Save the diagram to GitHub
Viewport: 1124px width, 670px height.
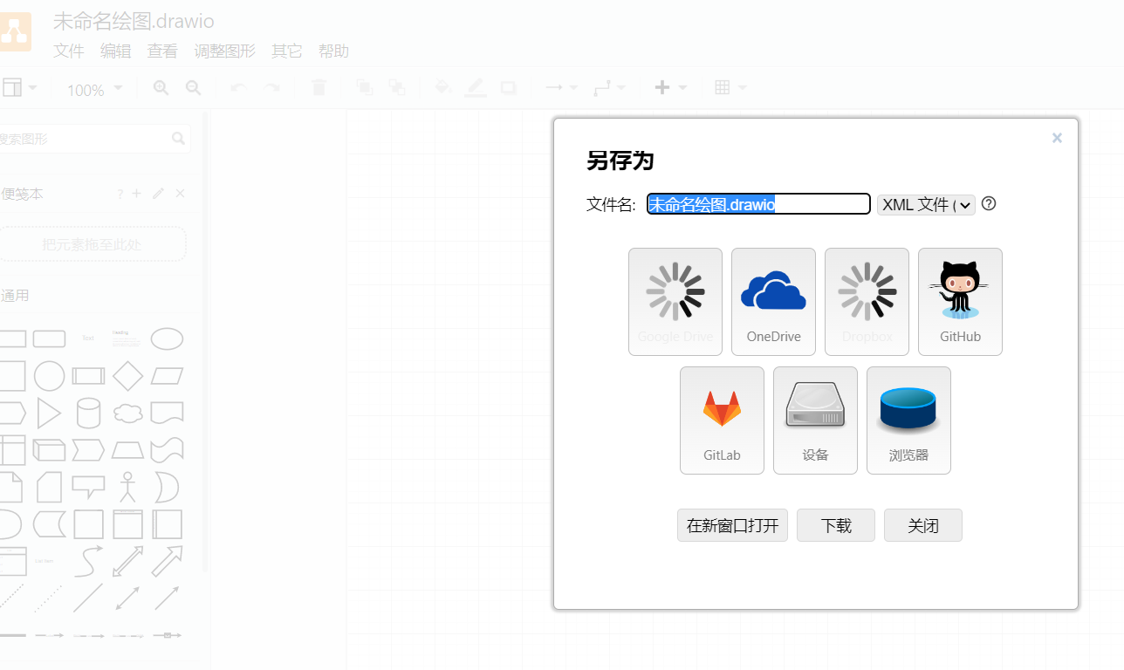pyautogui.click(x=960, y=302)
